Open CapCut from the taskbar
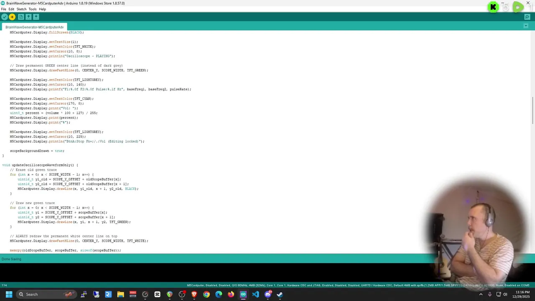Viewport: 535px width, 301px height. pos(157,294)
